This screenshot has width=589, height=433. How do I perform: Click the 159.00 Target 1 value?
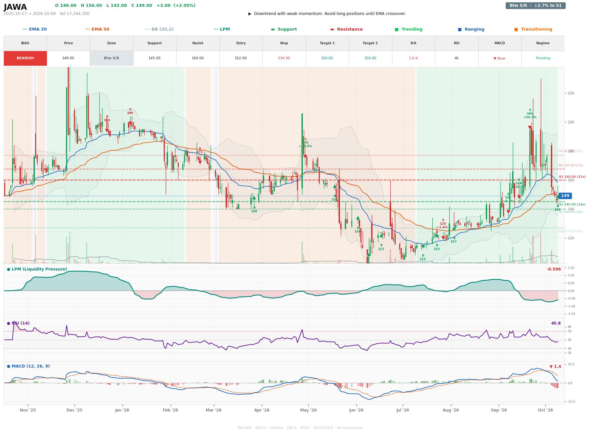327,58
